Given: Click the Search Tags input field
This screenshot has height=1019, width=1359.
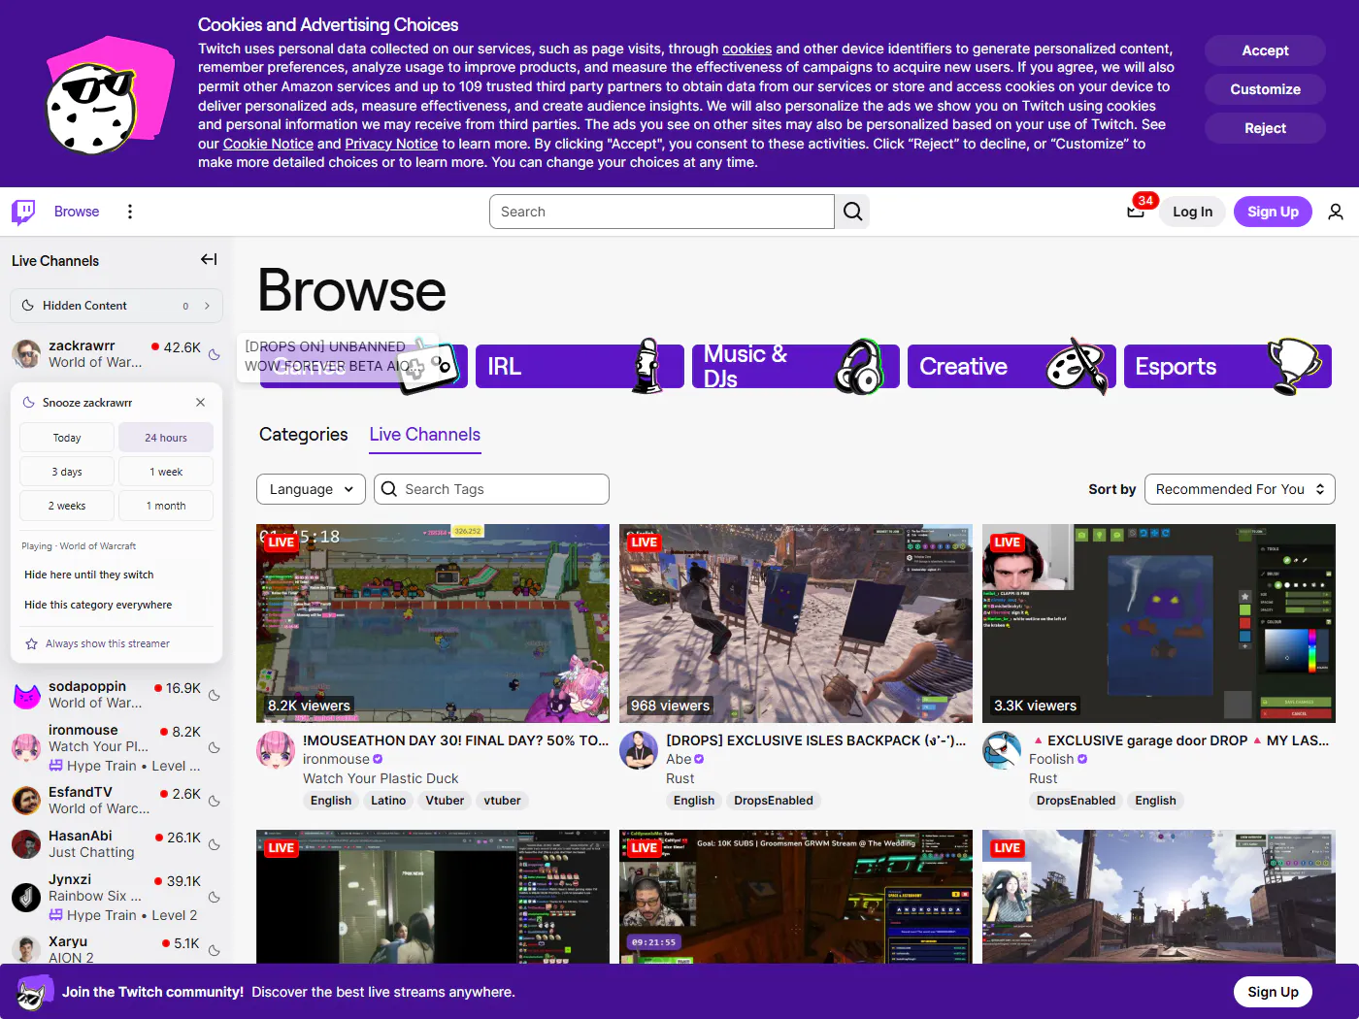Looking at the screenshot, I should (x=491, y=489).
